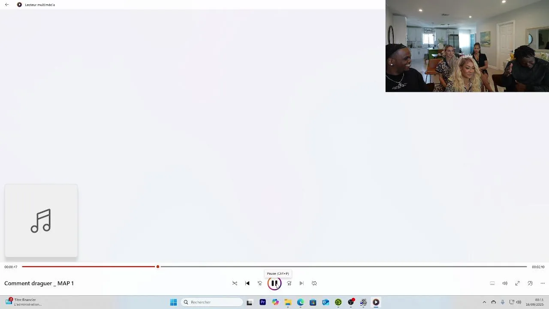Open the clock and date flyout
Viewport: 549px width, 309px height.
[536, 302]
